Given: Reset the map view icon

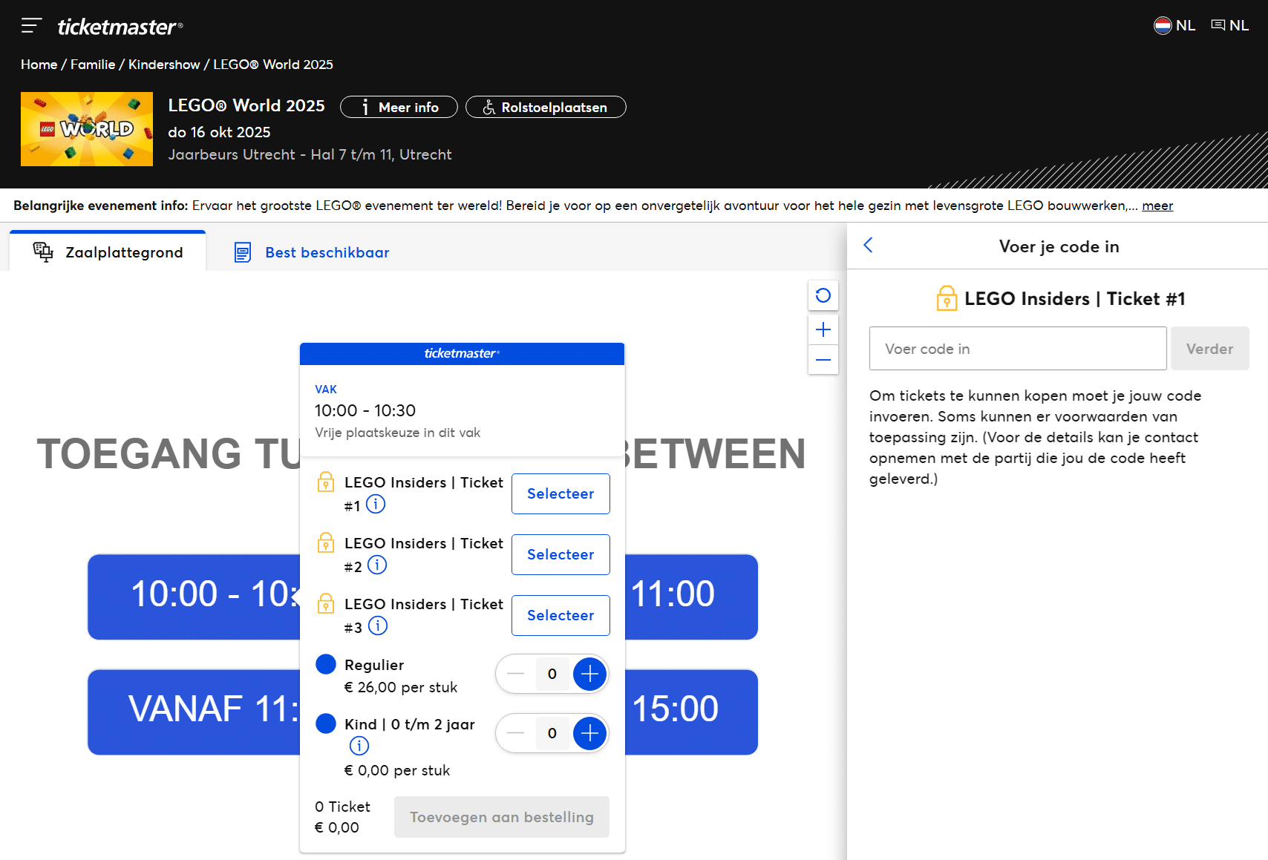Looking at the screenshot, I should (x=823, y=295).
